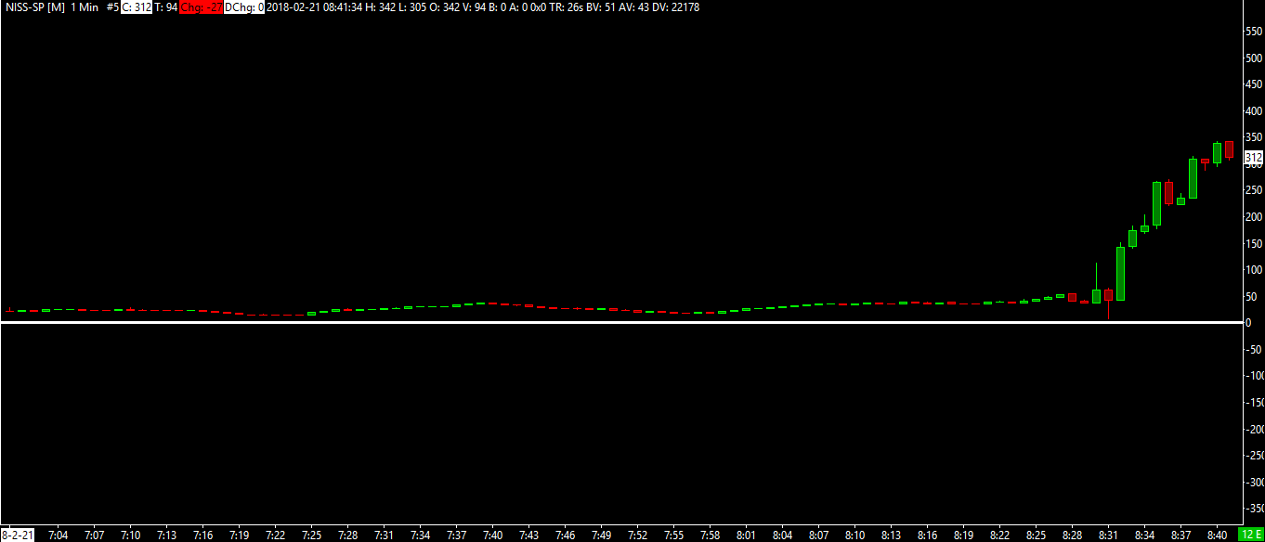Click the 450 price axis label

[1253, 84]
